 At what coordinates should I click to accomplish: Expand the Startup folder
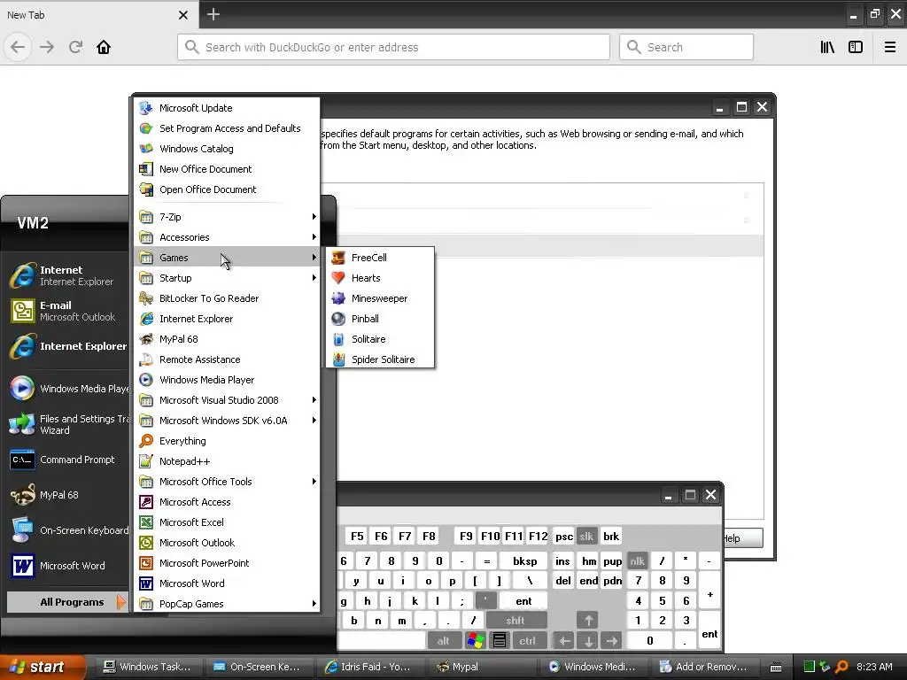(227, 278)
